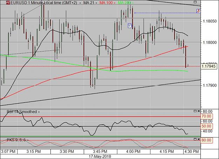Open the MA 200 indicator dropdown
Viewport: 219px width, 159px height.
[x=133, y=3]
